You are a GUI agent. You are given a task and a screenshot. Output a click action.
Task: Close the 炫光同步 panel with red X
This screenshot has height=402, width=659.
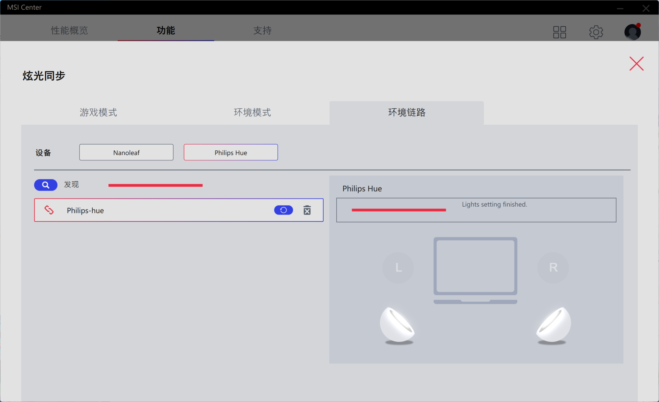(636, 64)
